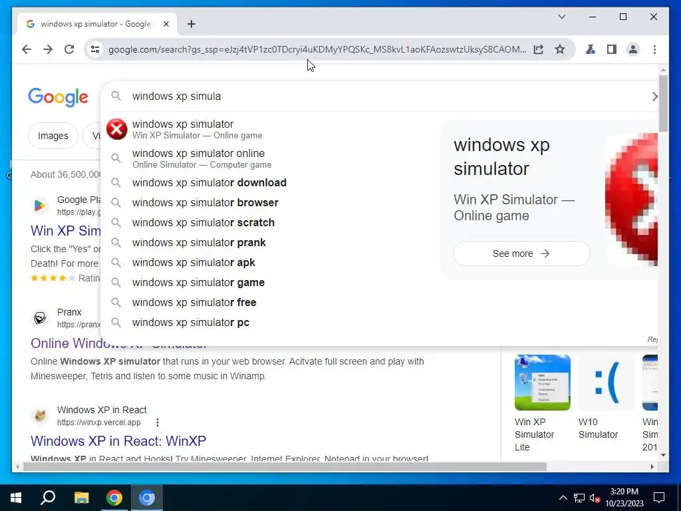Viewport: 681px width, 511px height.
Task: Open the tab search chevron in the title bar
Action: click(x=561, y=17)
